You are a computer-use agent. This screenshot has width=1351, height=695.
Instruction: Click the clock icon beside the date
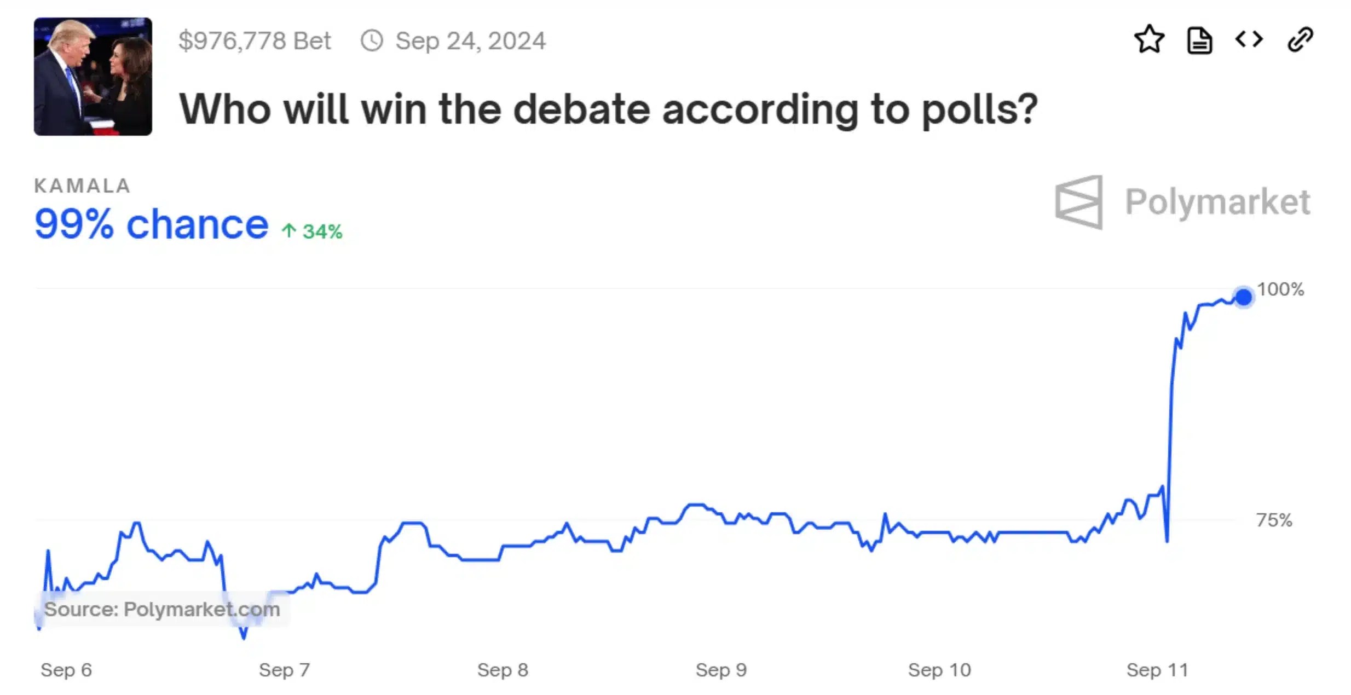pyautogui.click(x=372, y=41)
